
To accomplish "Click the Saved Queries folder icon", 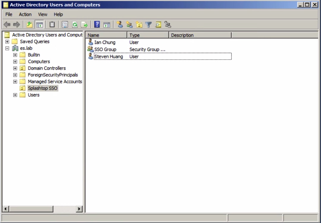I will 15,42.
